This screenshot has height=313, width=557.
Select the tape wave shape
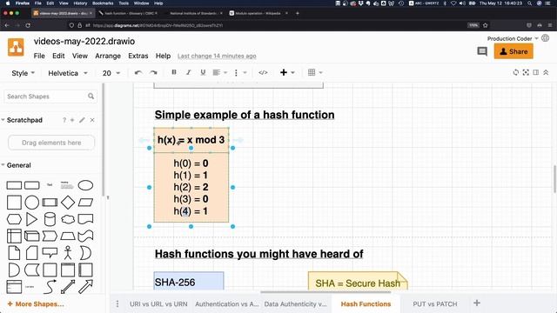pyautogui.click(x=85, y=236)
